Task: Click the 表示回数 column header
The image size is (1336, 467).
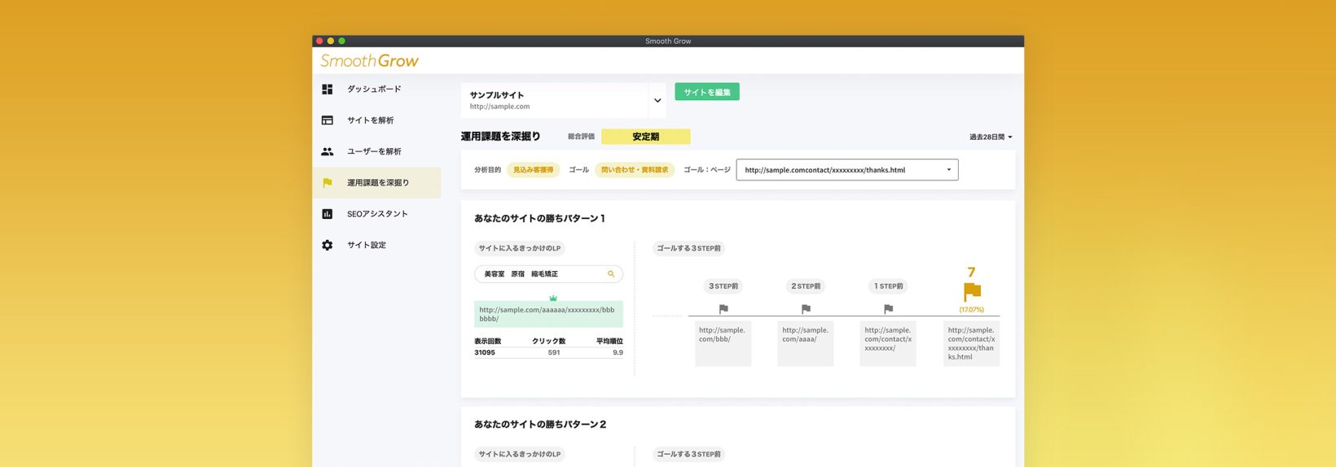Action: pyautogui.click(x=487, y=341)
